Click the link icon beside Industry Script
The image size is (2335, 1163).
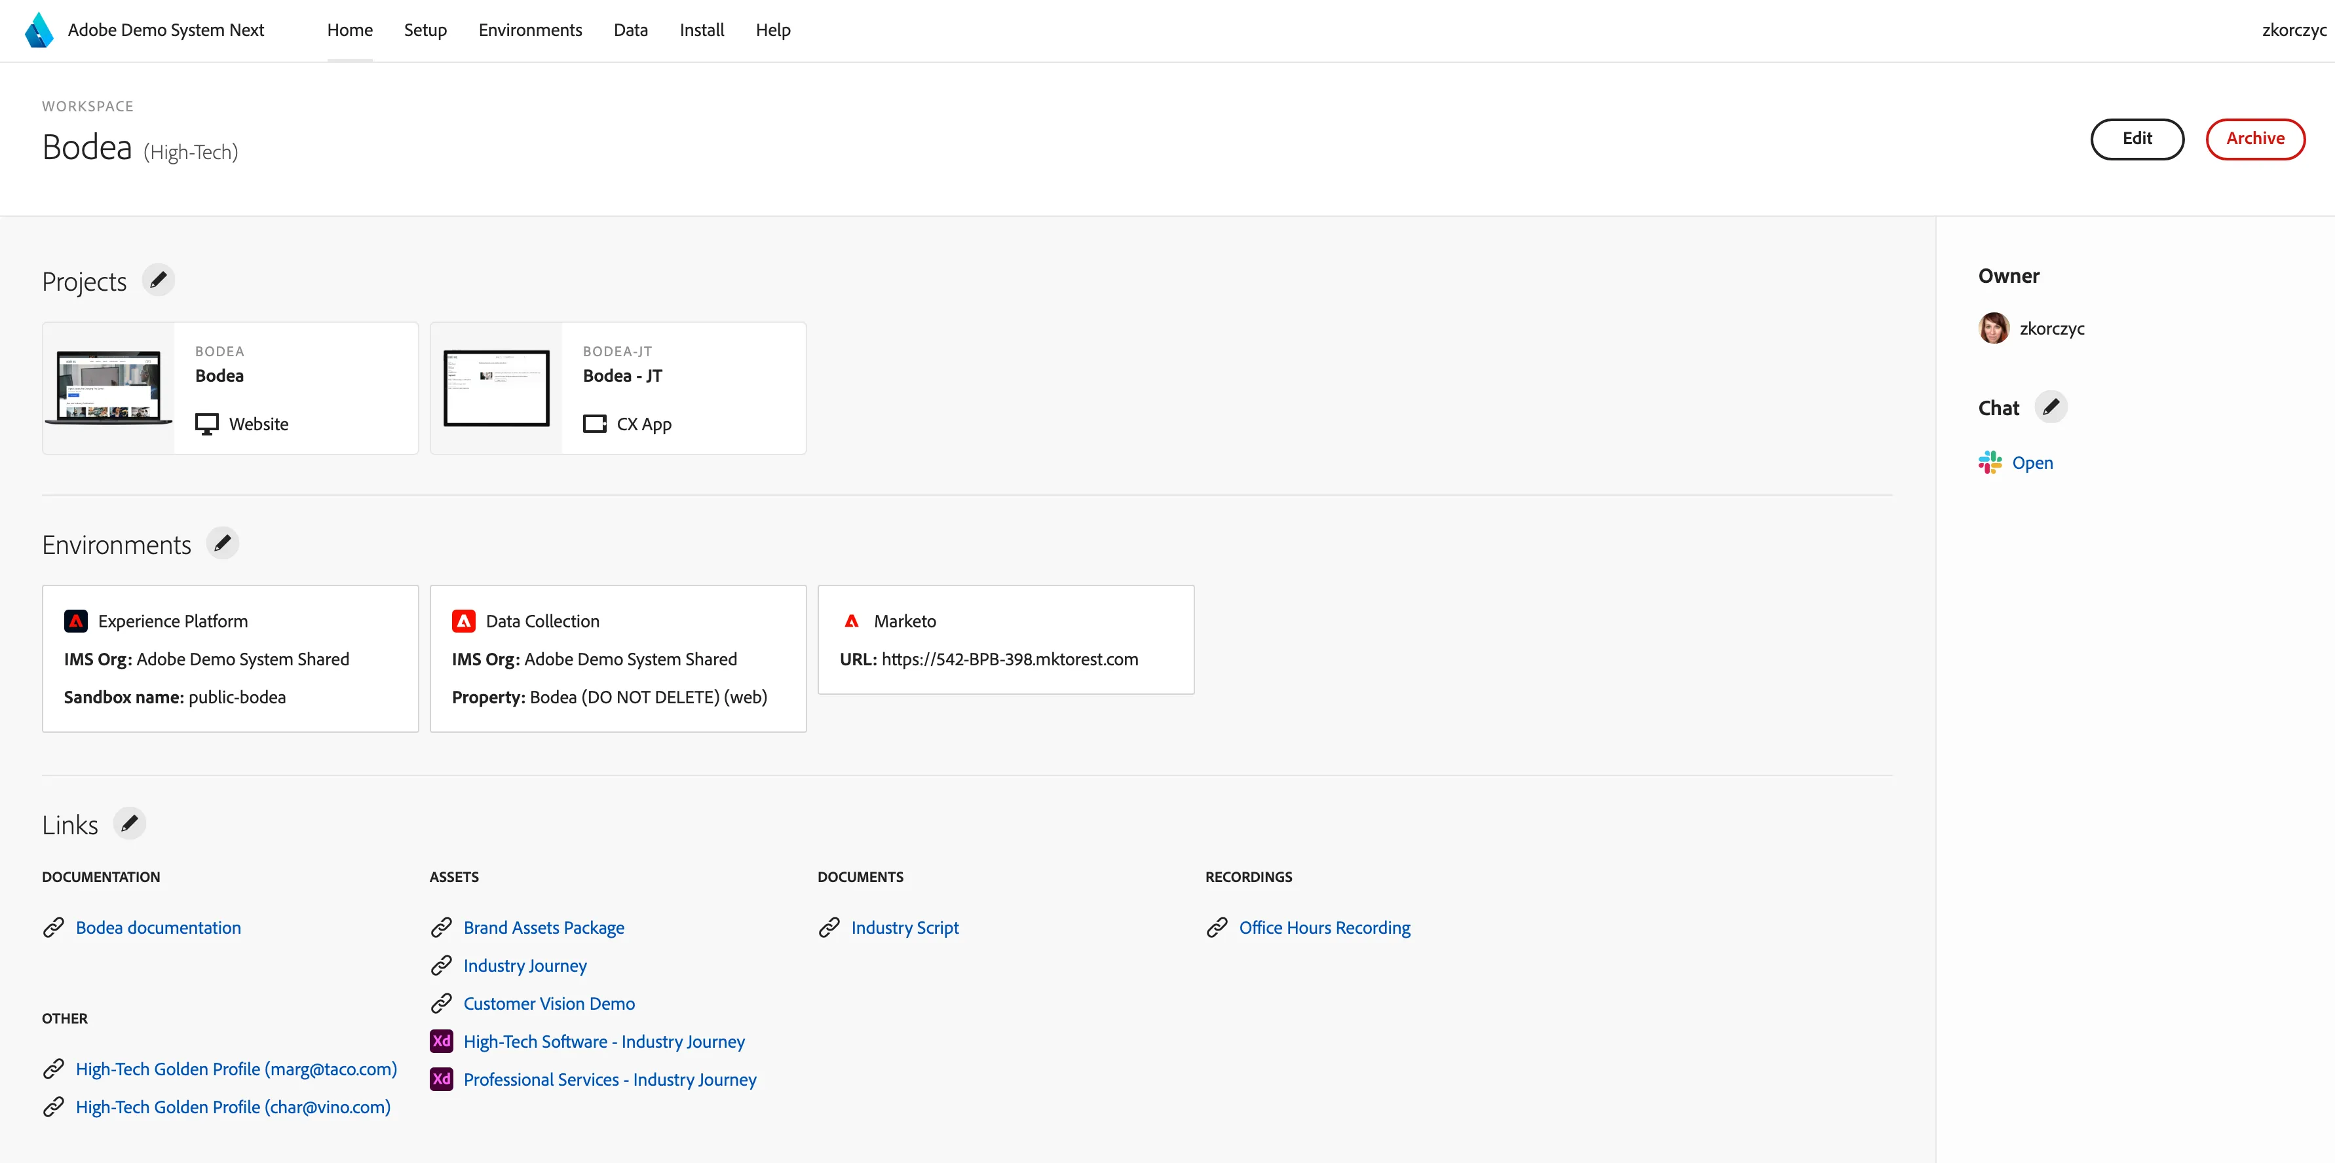(x=829, y=927)
